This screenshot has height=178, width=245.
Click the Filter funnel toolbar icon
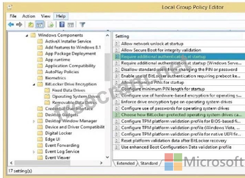[82, 25]
